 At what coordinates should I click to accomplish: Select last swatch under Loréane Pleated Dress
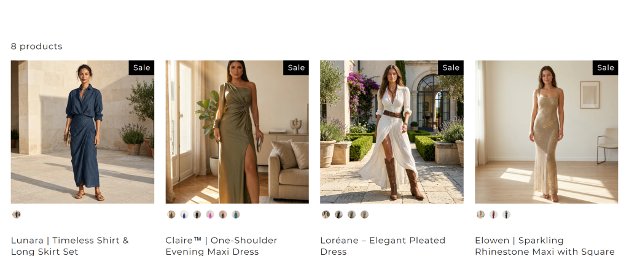pos(364,215)
